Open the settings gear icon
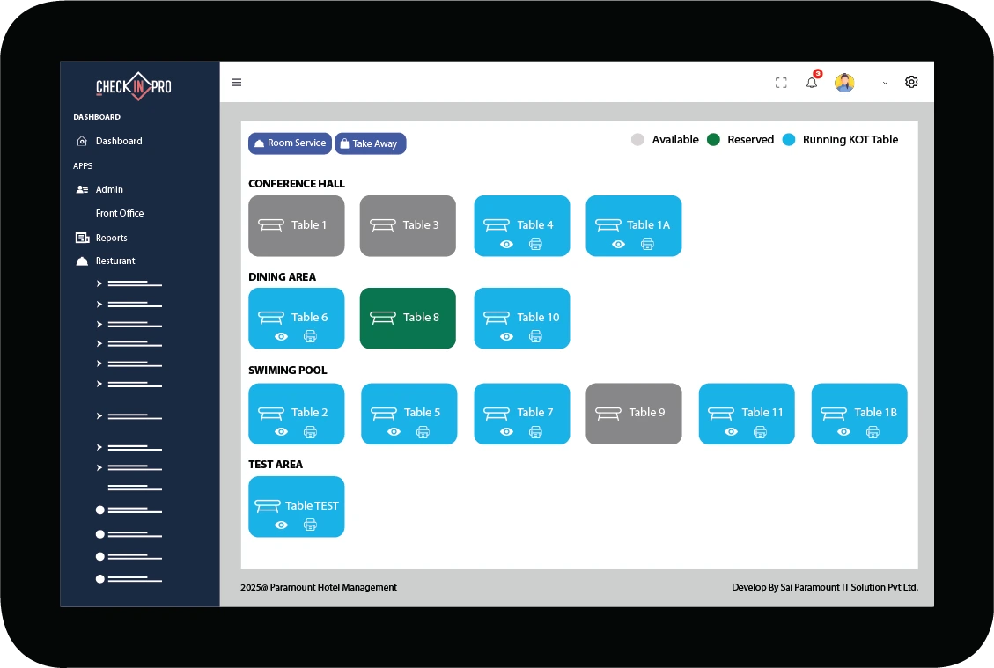 (911, 82)
